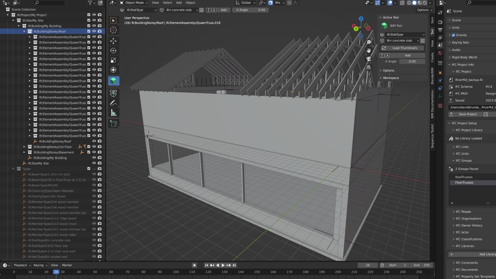Toggle camera view in viewport
The width and height of the screenshot is (496, 279).
368,59
